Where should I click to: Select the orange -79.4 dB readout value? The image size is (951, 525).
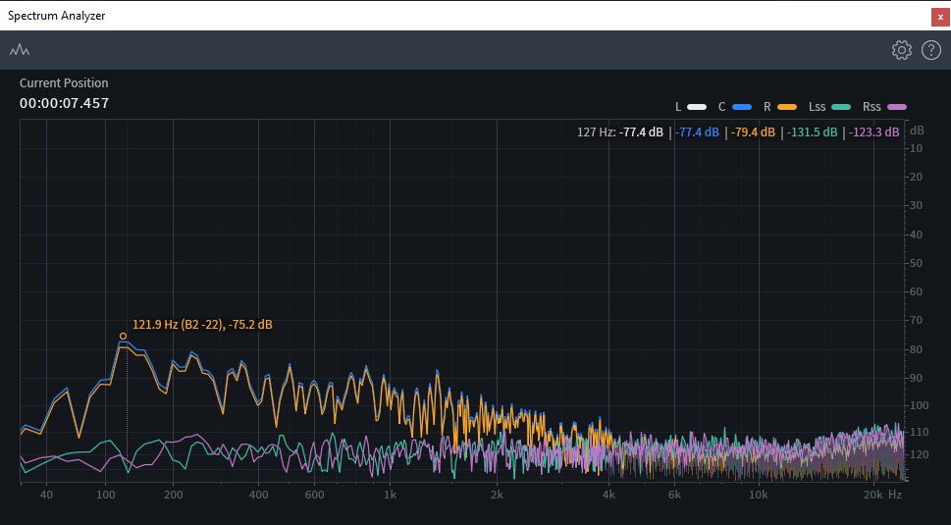click(x=753, y=131)
